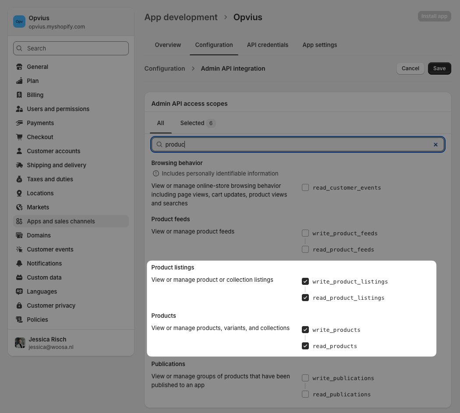The height and width of the screenshot is (413, 460).
Task: Click the General storefront icon in sidebar
Action: (19, 67)
